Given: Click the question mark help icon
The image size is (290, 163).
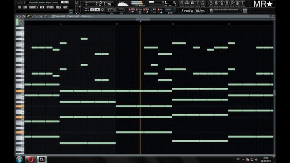Looking at the screenshot, I should 243,3.
